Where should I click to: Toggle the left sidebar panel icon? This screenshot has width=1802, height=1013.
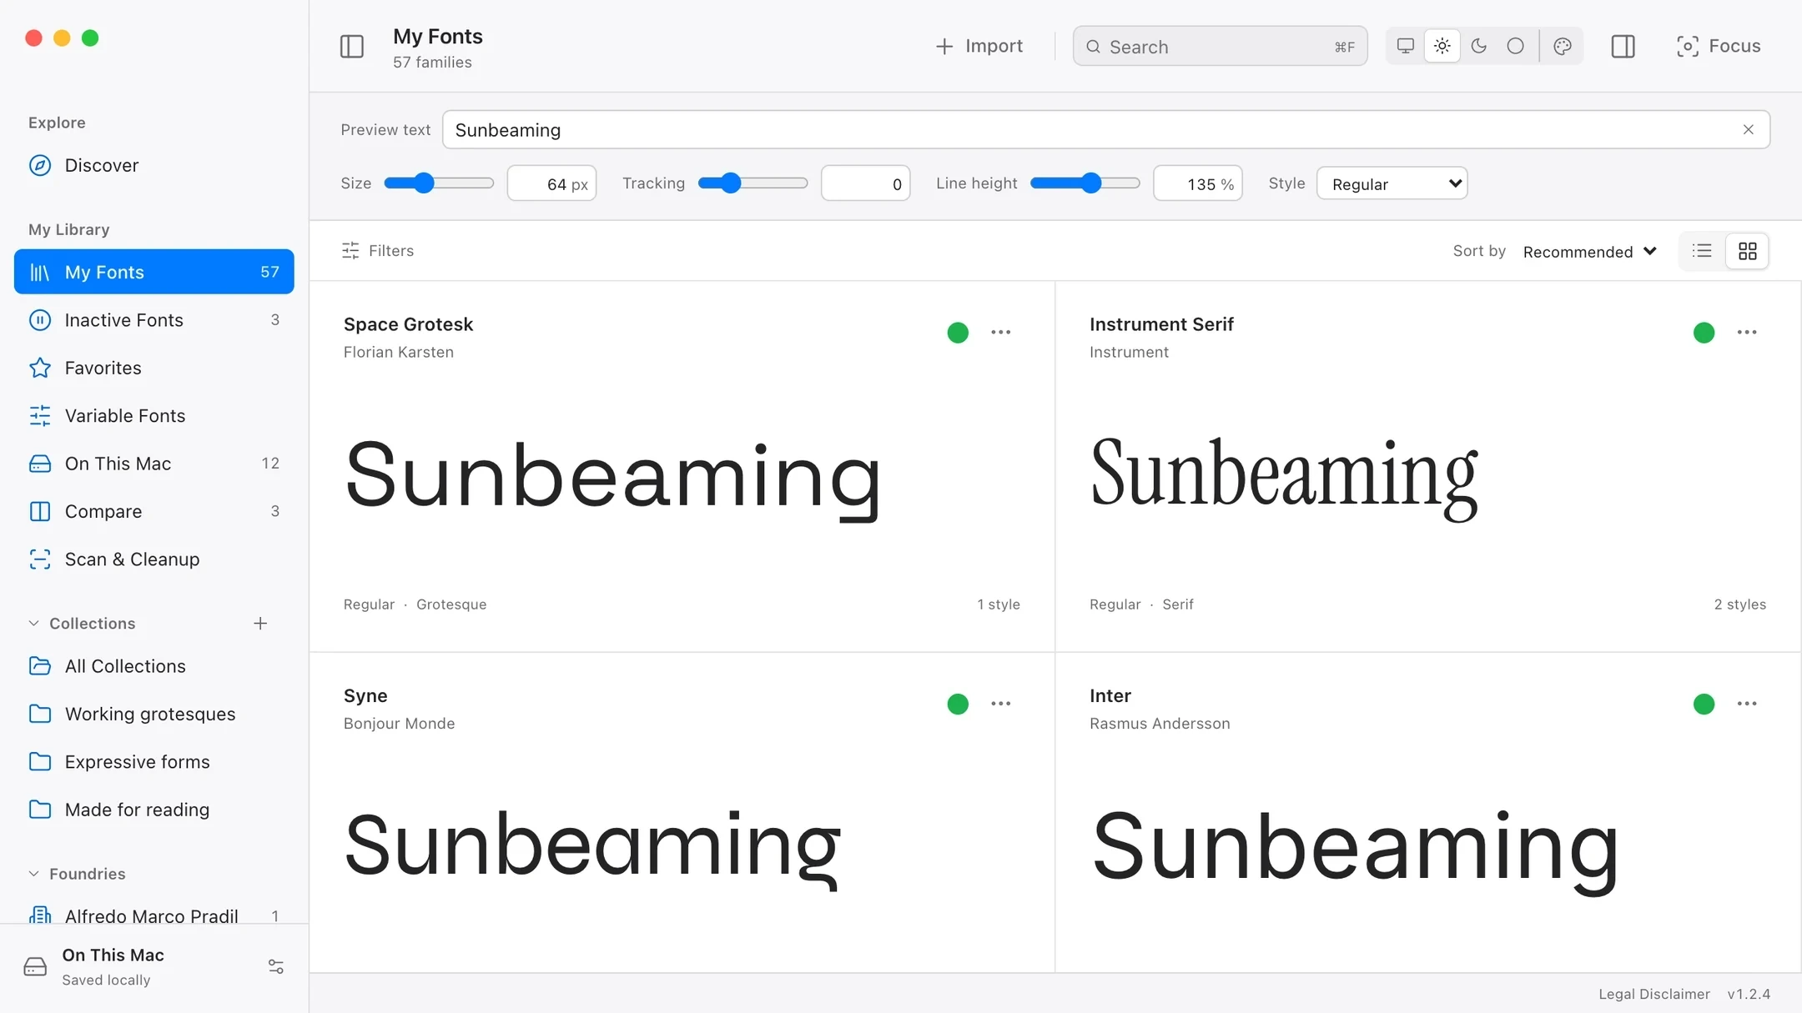pos(352,47)
